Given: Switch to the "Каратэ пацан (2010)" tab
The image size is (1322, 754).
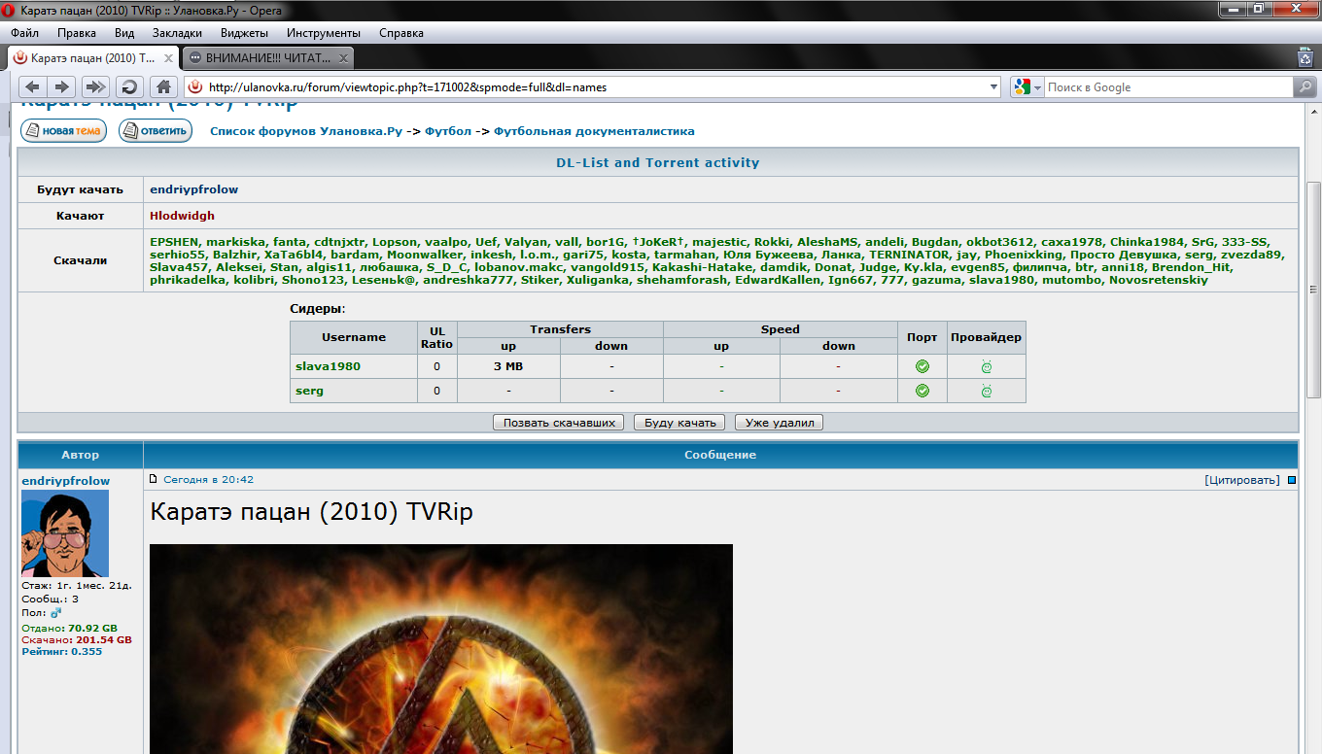Looking at the screenshot, I should coord(91,57).
